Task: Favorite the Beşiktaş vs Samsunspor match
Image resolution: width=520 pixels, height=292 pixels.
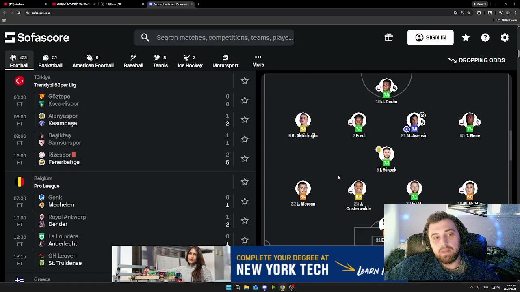Action: (x=245, y=139)
